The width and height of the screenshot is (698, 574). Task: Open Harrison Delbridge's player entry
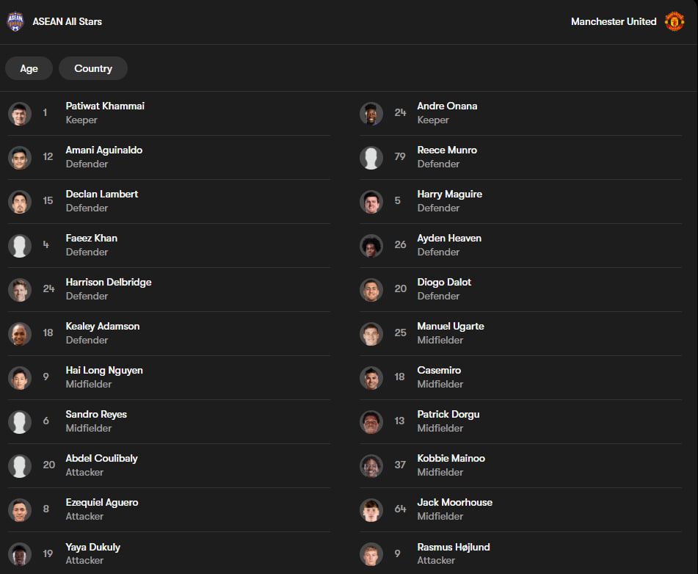169,289
